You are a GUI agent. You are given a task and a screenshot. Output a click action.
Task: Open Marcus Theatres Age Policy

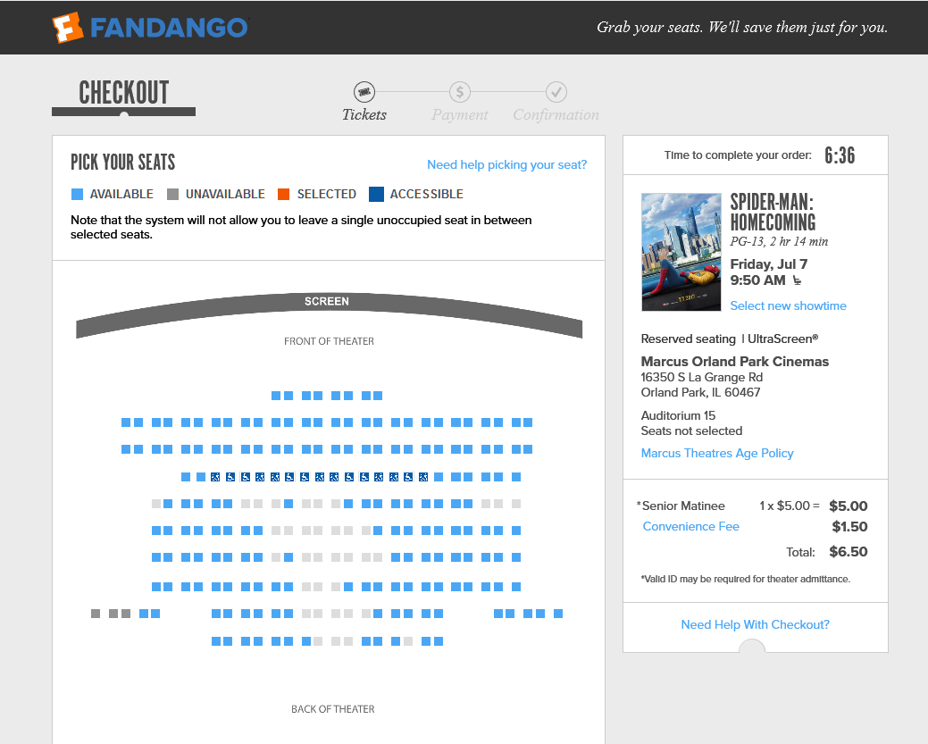click(717, 453)
